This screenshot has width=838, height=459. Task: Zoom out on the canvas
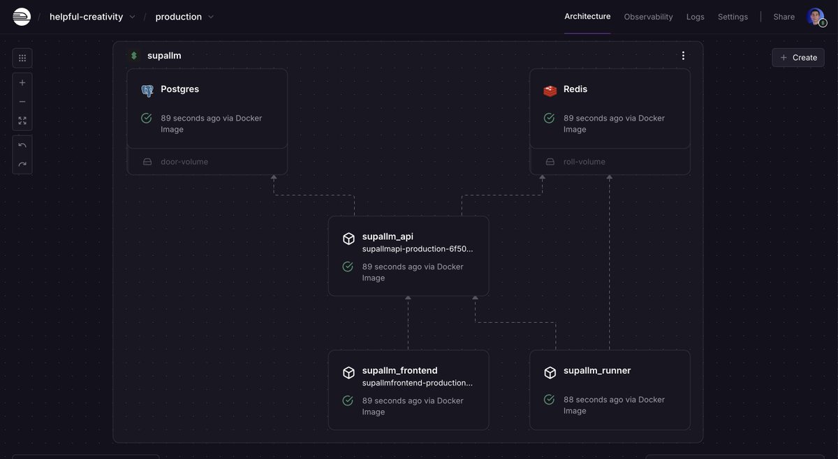point(22,101)
